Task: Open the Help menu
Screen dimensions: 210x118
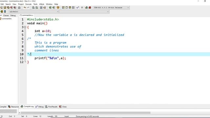Action: [x=56, y=4]
